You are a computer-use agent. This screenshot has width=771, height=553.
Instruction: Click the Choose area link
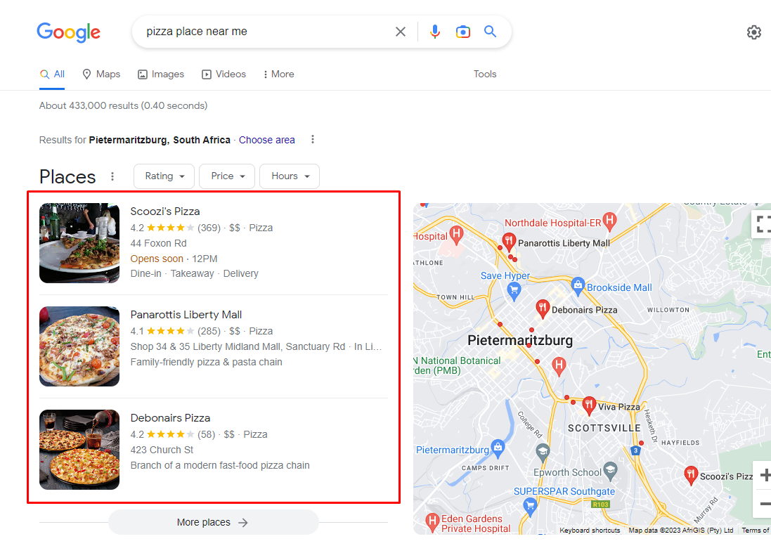click(267, 140)
